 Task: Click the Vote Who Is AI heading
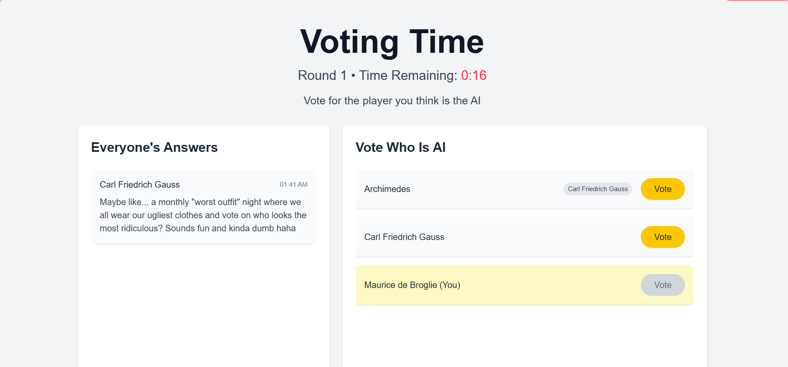[x=400, y=147]
